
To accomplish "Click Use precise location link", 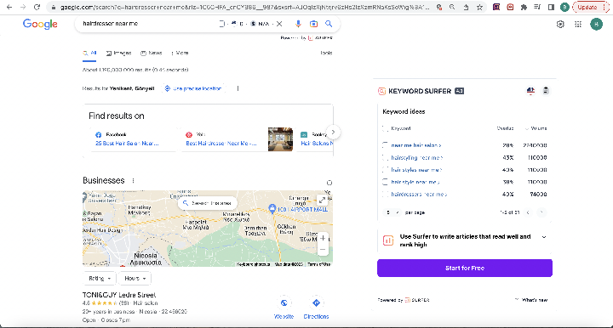I will click(193, 88).
